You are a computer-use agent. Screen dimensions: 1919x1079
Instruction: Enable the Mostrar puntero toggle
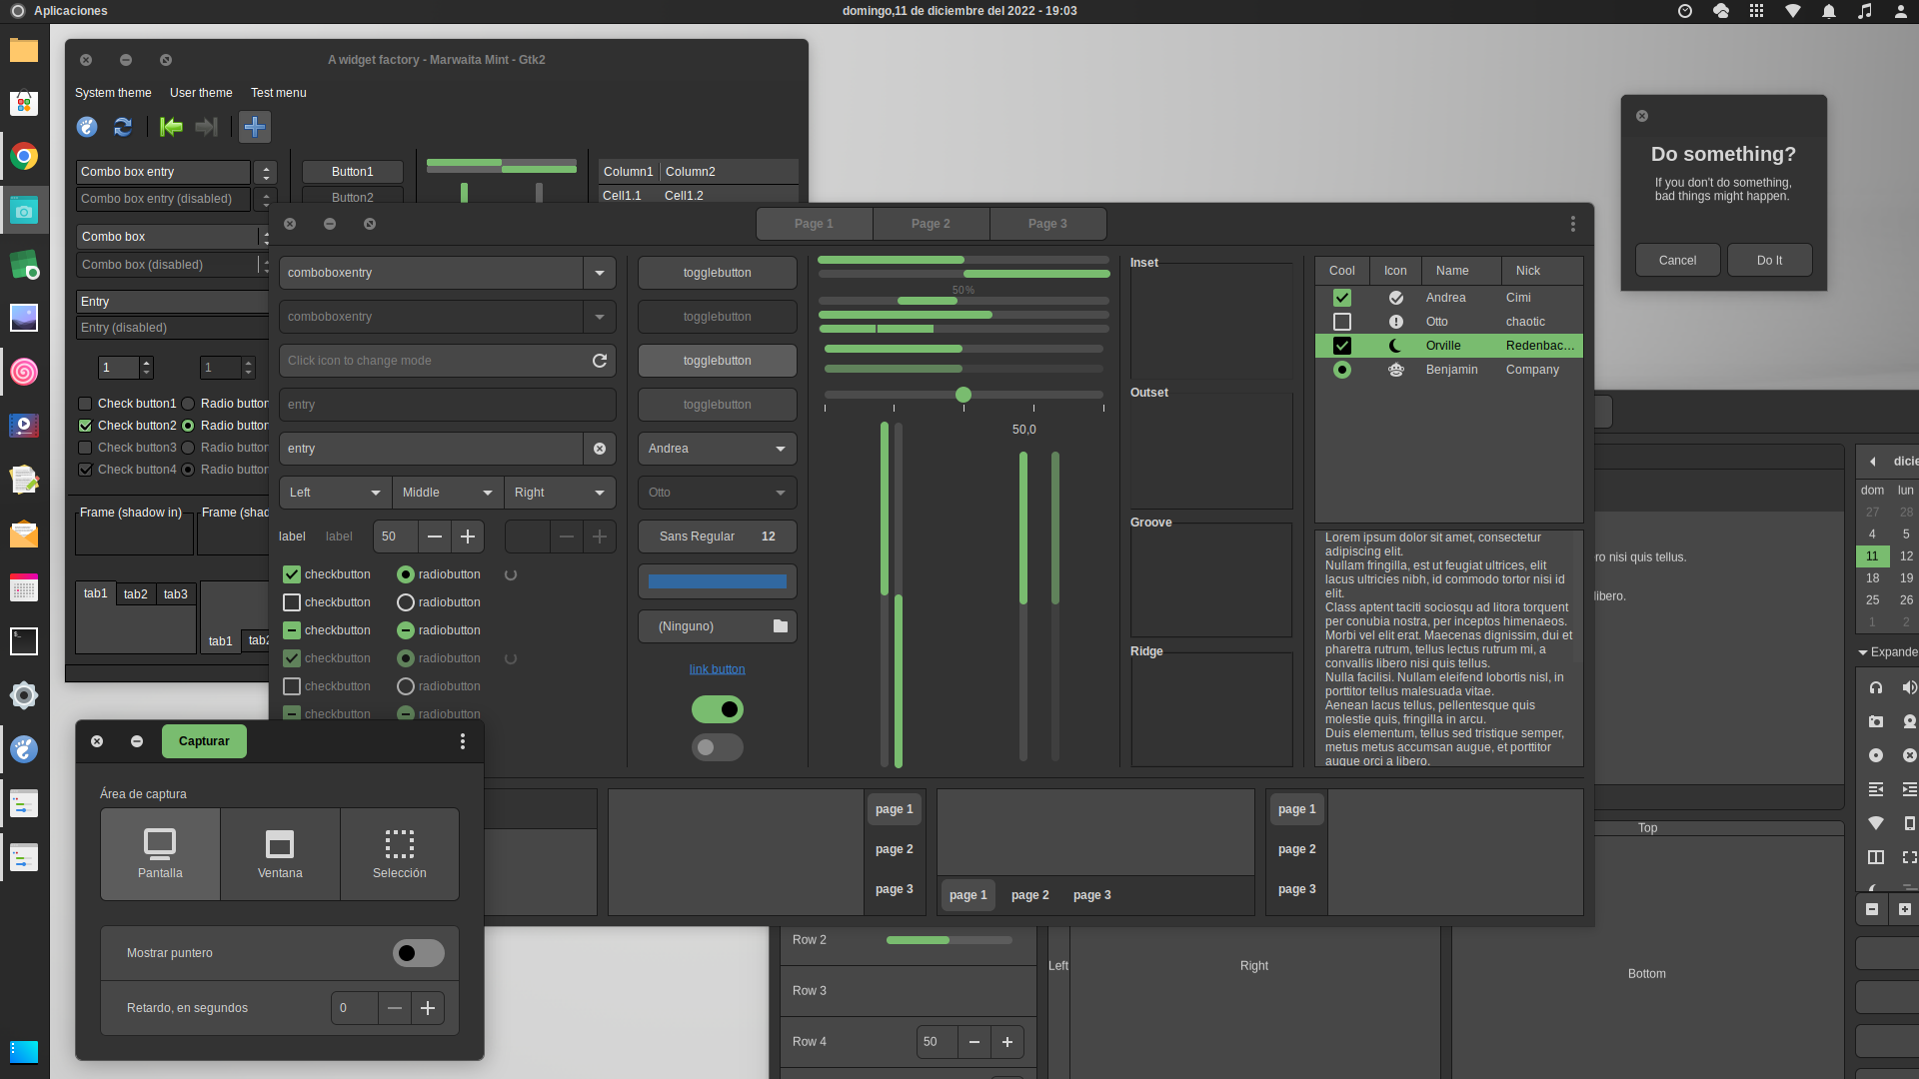click(x=418, y=953)
